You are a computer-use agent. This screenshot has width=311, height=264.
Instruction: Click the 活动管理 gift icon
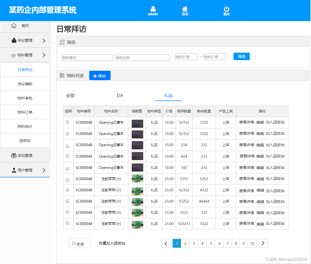point(14,155)
